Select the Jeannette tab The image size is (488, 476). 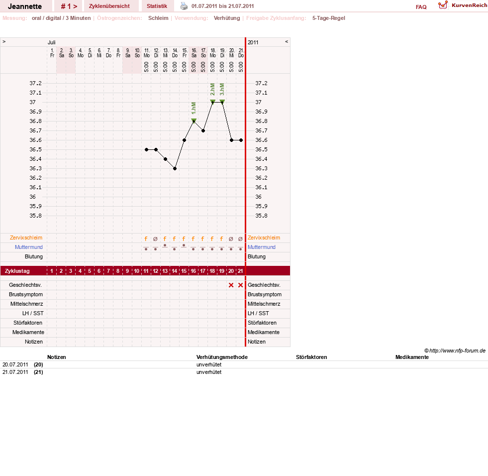click(25, 6)
